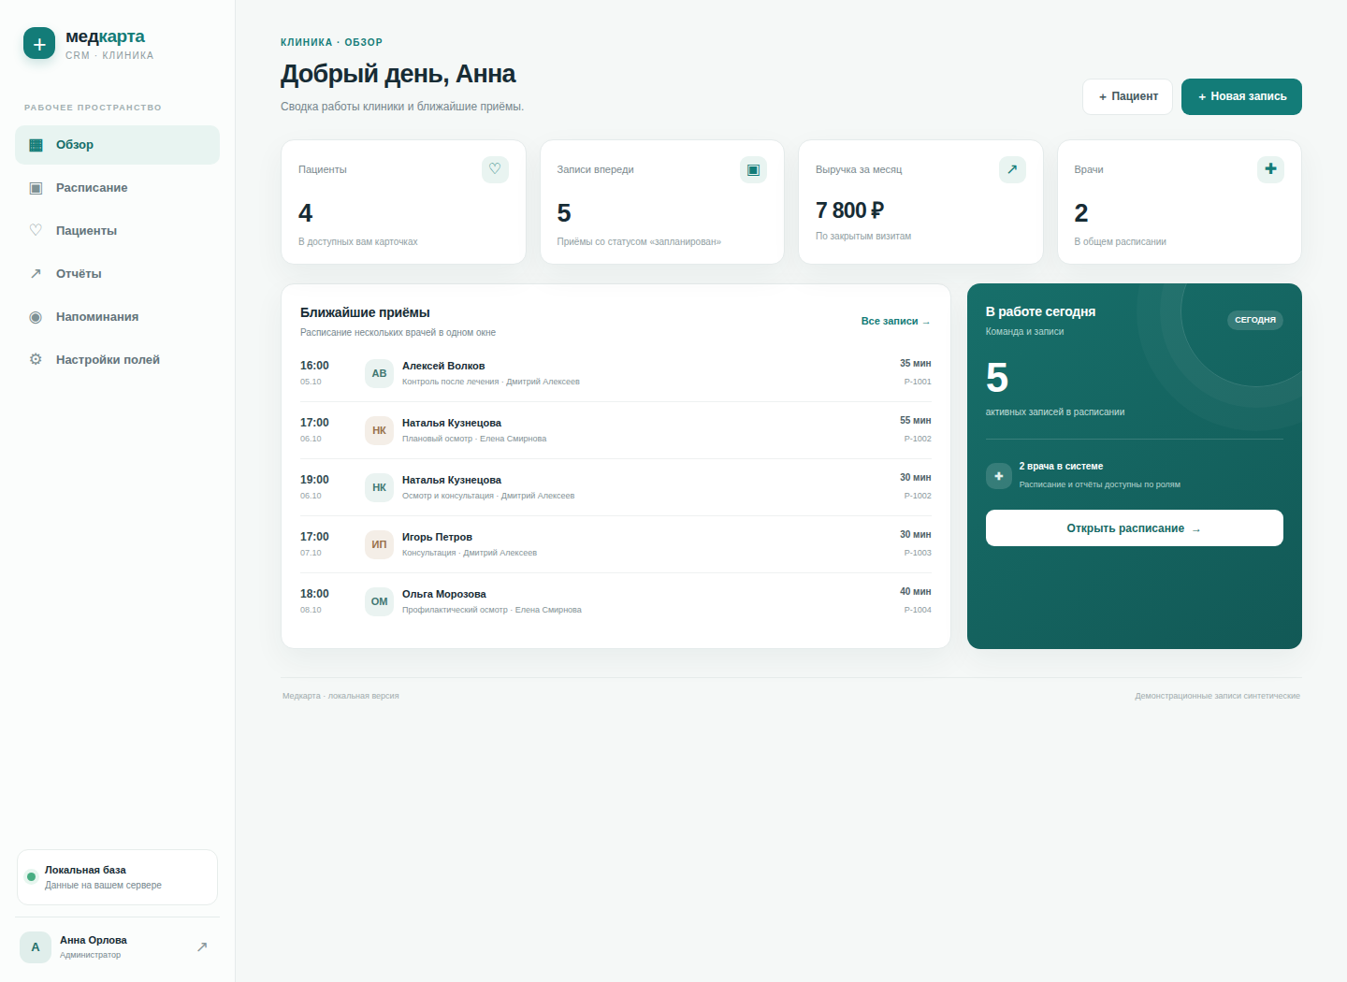Click the P-1001 record code
This screenshot has width=1347, height=982.
coord(918,382)
